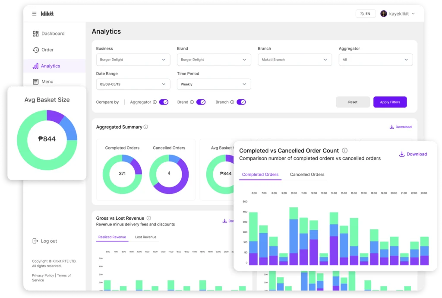Click the 6:00 bar in order count chart
Image resolution: width=442 pixels, height=298 pixels.
(x=253, y=239)
